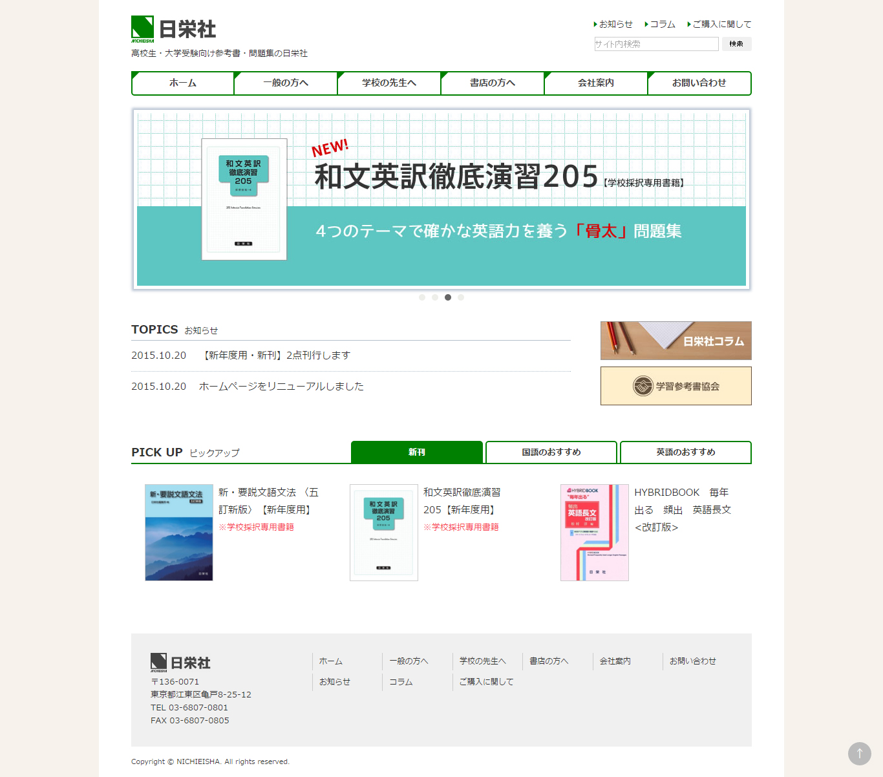The width and height of the screenshot is (883, 777).
Task: Click the tagline 高校生・大学受験向け参考書・問題集の日栄社
Action: point(220,54)
